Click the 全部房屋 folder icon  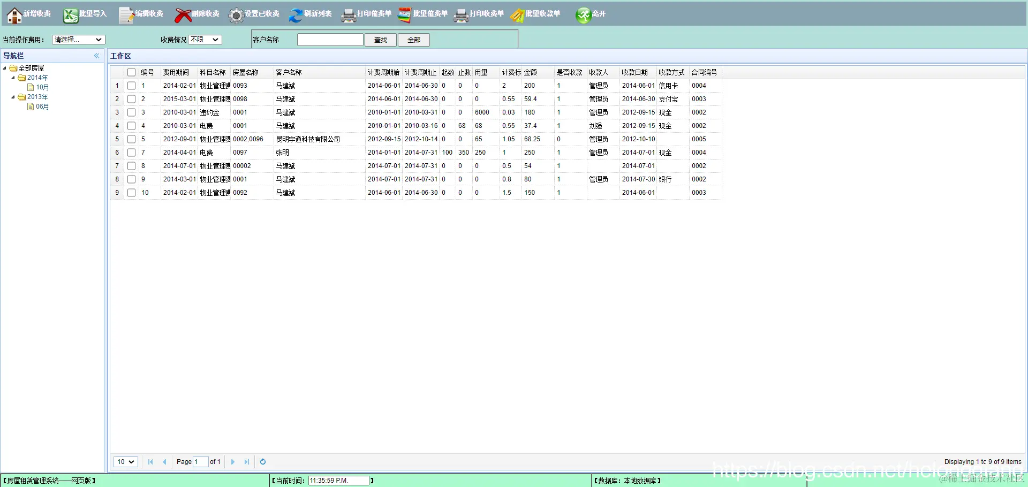tap(13, 69)
